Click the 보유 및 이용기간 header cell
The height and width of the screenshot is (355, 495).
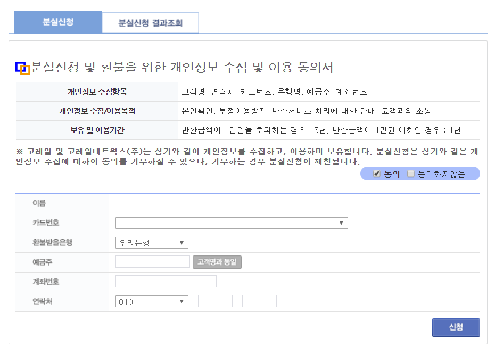click(97, 130)
